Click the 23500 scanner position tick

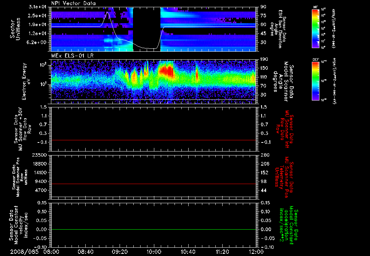click(40, 155)
